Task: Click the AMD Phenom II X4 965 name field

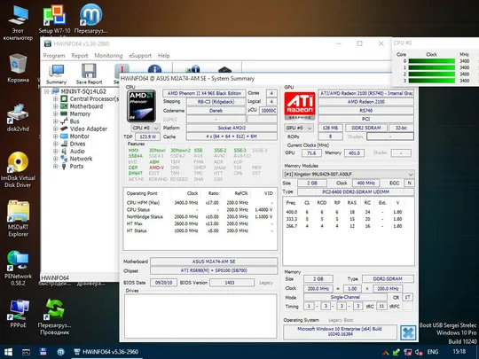Action: click(204, 93)
